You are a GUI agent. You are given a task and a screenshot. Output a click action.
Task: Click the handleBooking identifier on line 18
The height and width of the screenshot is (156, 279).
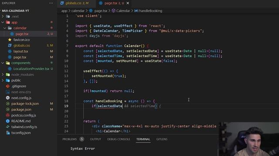click(109, 101)
